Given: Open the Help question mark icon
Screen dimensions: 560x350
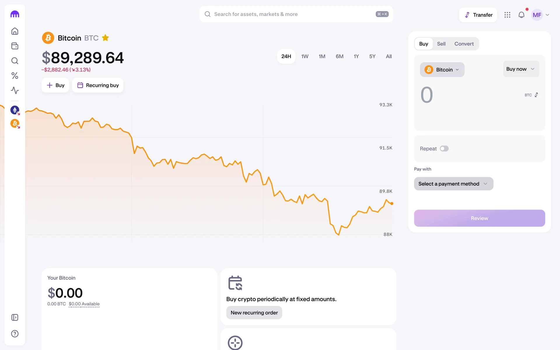Looking at the screenshot, I should point(15,334).
